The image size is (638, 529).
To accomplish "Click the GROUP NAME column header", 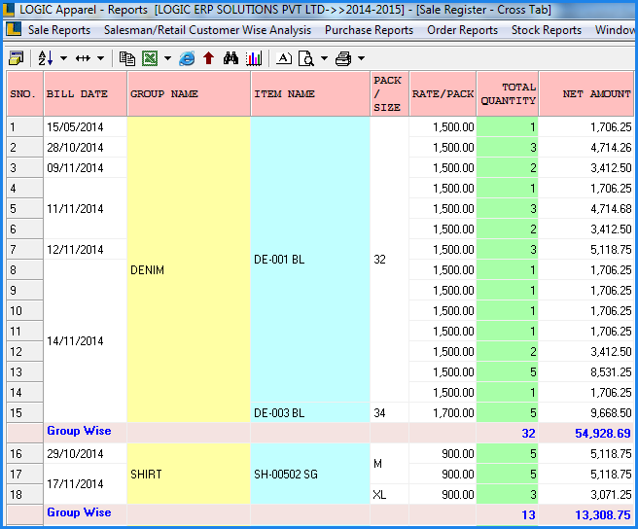I will (189, 94).
